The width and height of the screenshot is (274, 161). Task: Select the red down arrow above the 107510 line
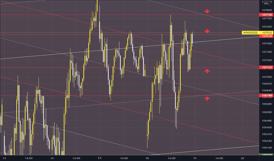(x=207, y=31)
